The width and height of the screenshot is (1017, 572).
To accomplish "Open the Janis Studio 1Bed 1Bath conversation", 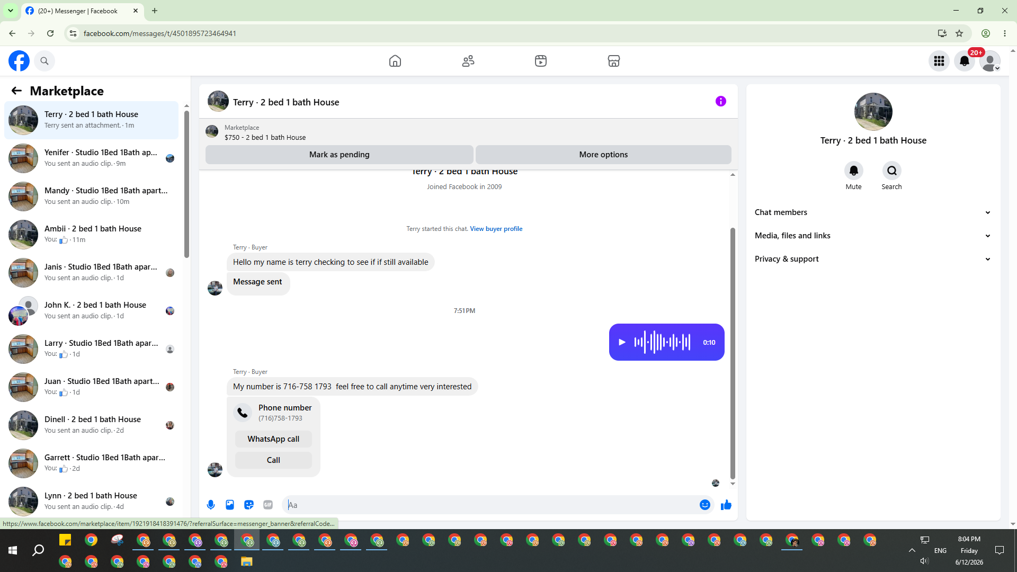I will pyautogui.click(x=91, y=273).
